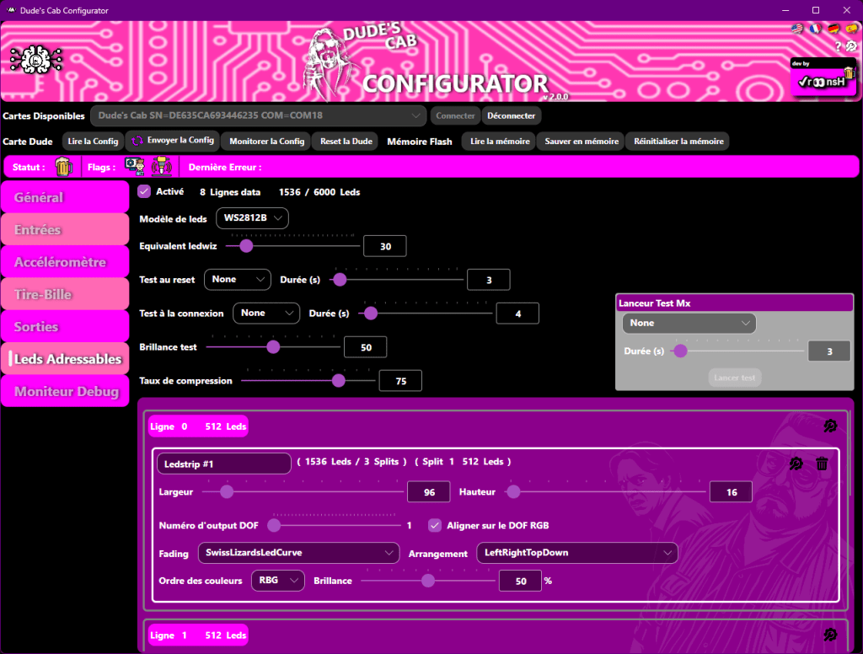Open the Moniteur Debug tab
The width and height of the screenshot is (863, 654).
point(64,392)
